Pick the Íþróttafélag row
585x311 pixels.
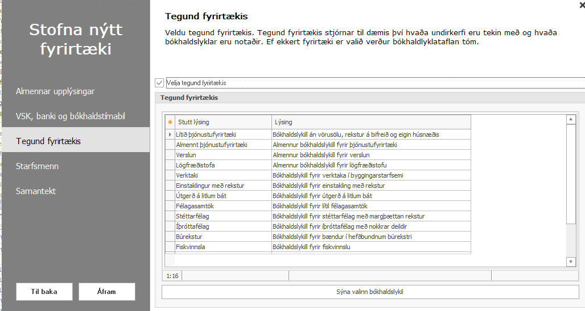point(223,226)
